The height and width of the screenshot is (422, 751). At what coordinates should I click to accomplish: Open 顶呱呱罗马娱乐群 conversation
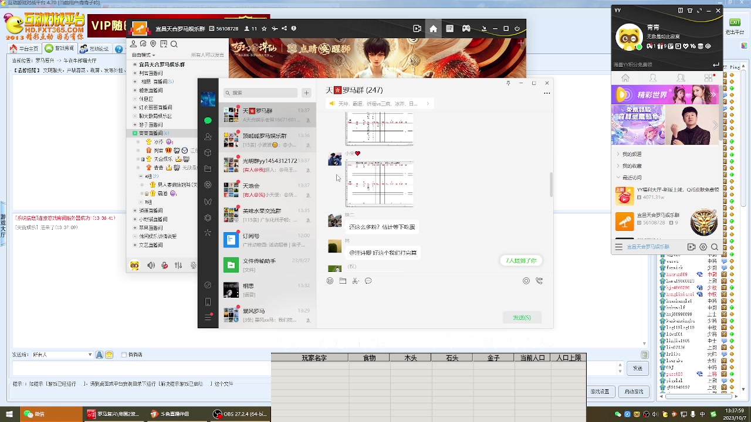pos(267,139)
